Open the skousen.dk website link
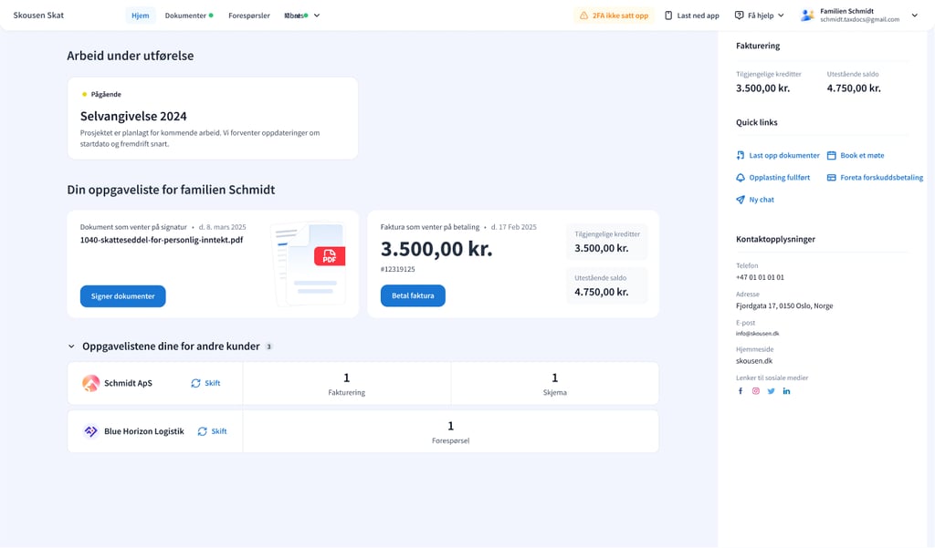The height and width of the screenshot is (548, 935). pos(754,361)
